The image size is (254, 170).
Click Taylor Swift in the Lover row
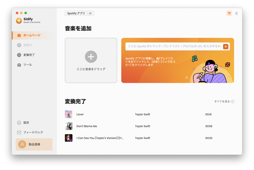pyautogui.click(x=143, y=114)
